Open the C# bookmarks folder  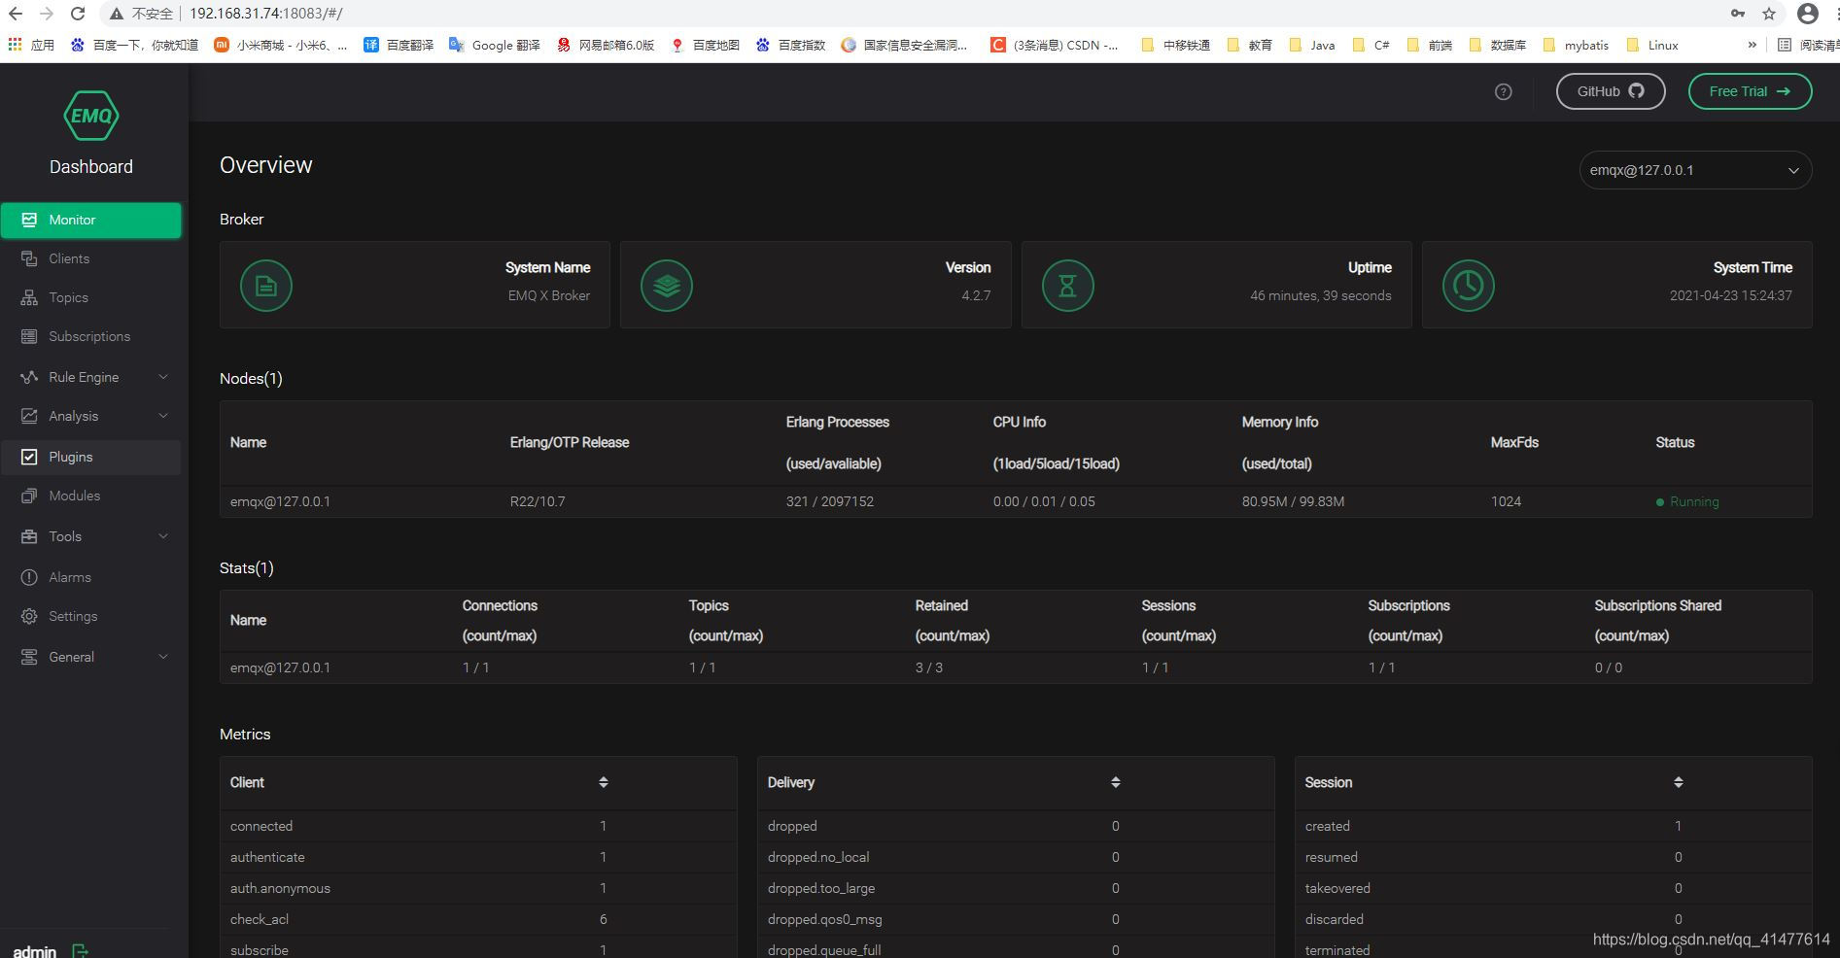(1371, 45)
